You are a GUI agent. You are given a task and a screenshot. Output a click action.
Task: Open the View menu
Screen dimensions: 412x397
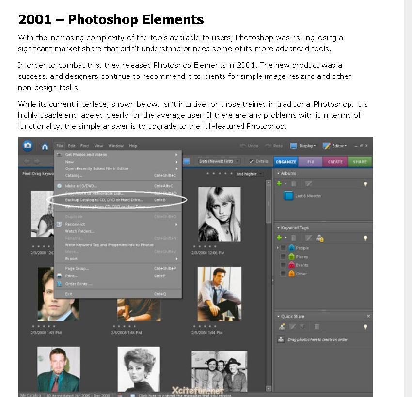pos(98,146)
